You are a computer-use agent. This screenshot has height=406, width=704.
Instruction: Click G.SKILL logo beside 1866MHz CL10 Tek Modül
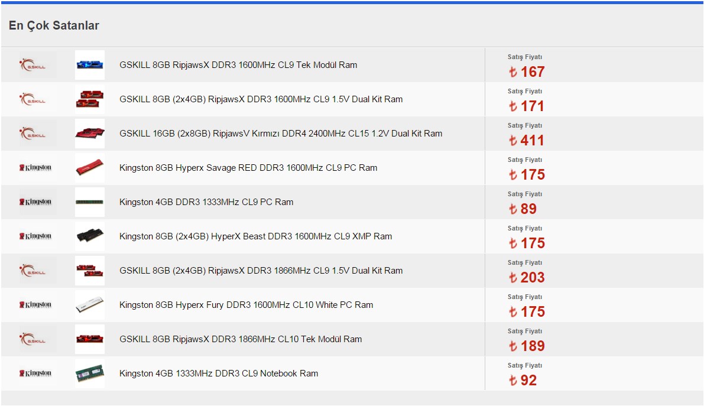(x=37, y=339)
